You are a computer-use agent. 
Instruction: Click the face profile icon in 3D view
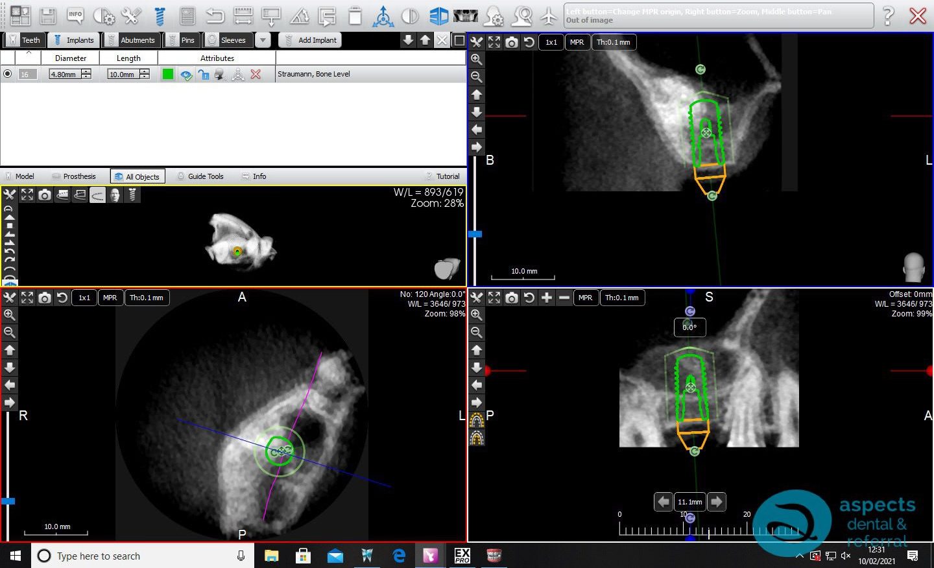click(115, 195)
